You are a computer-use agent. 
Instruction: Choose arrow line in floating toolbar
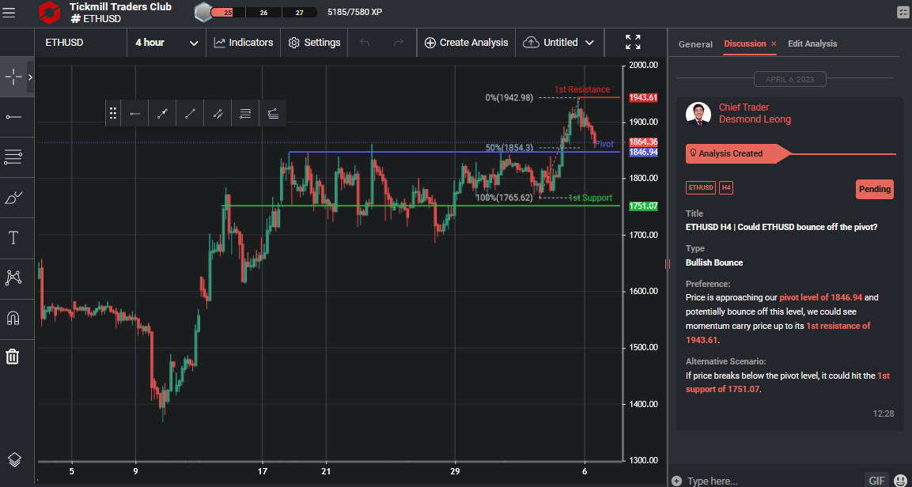(x=162, y=113)
